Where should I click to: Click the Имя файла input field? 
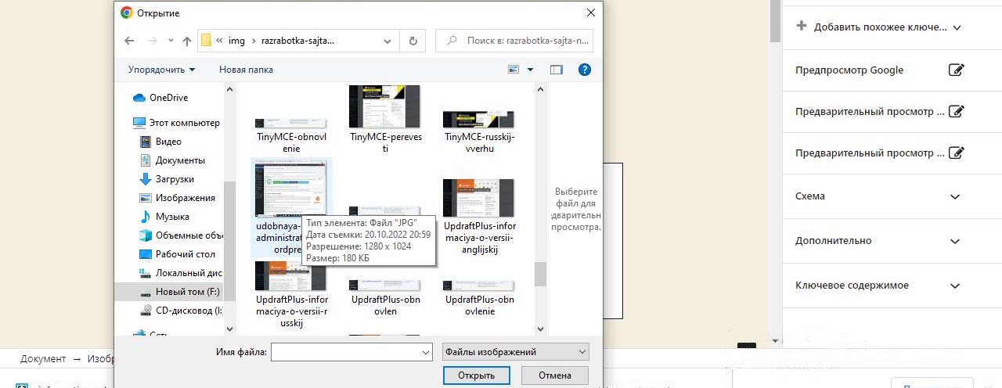pos(351,352)
